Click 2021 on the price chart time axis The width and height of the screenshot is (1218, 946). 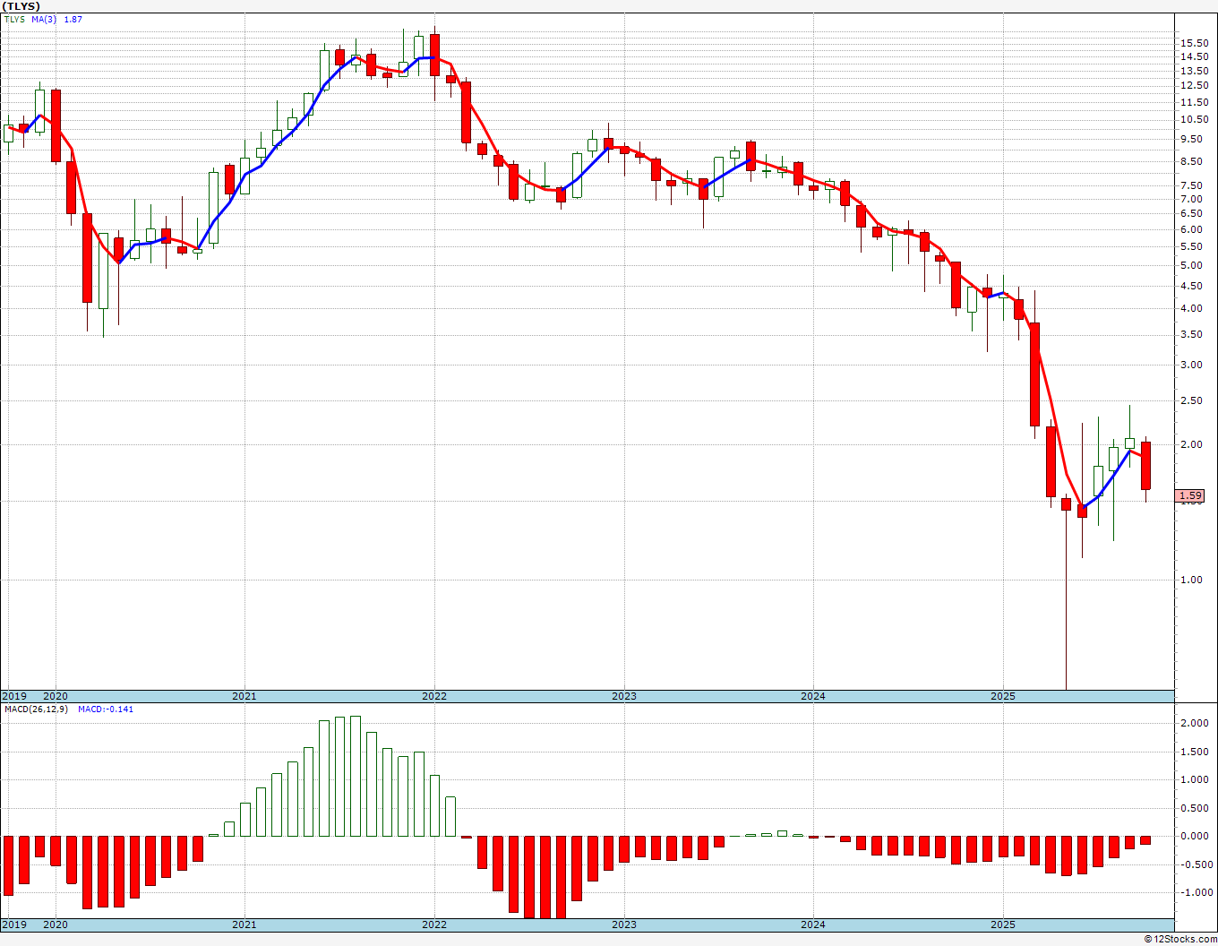(244, 696)
